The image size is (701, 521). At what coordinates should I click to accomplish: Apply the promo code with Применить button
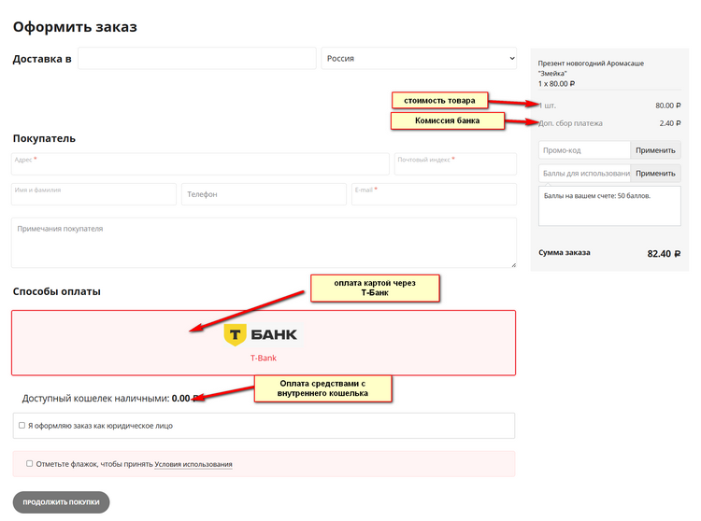655,150
